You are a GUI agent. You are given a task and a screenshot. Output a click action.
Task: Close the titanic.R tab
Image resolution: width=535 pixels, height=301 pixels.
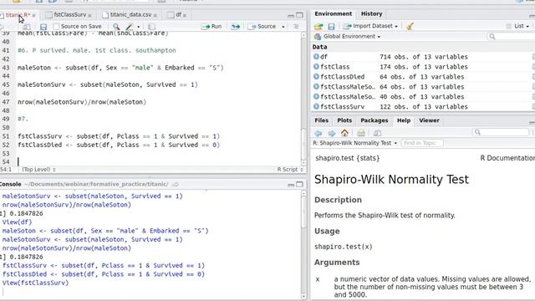[33, 15]
